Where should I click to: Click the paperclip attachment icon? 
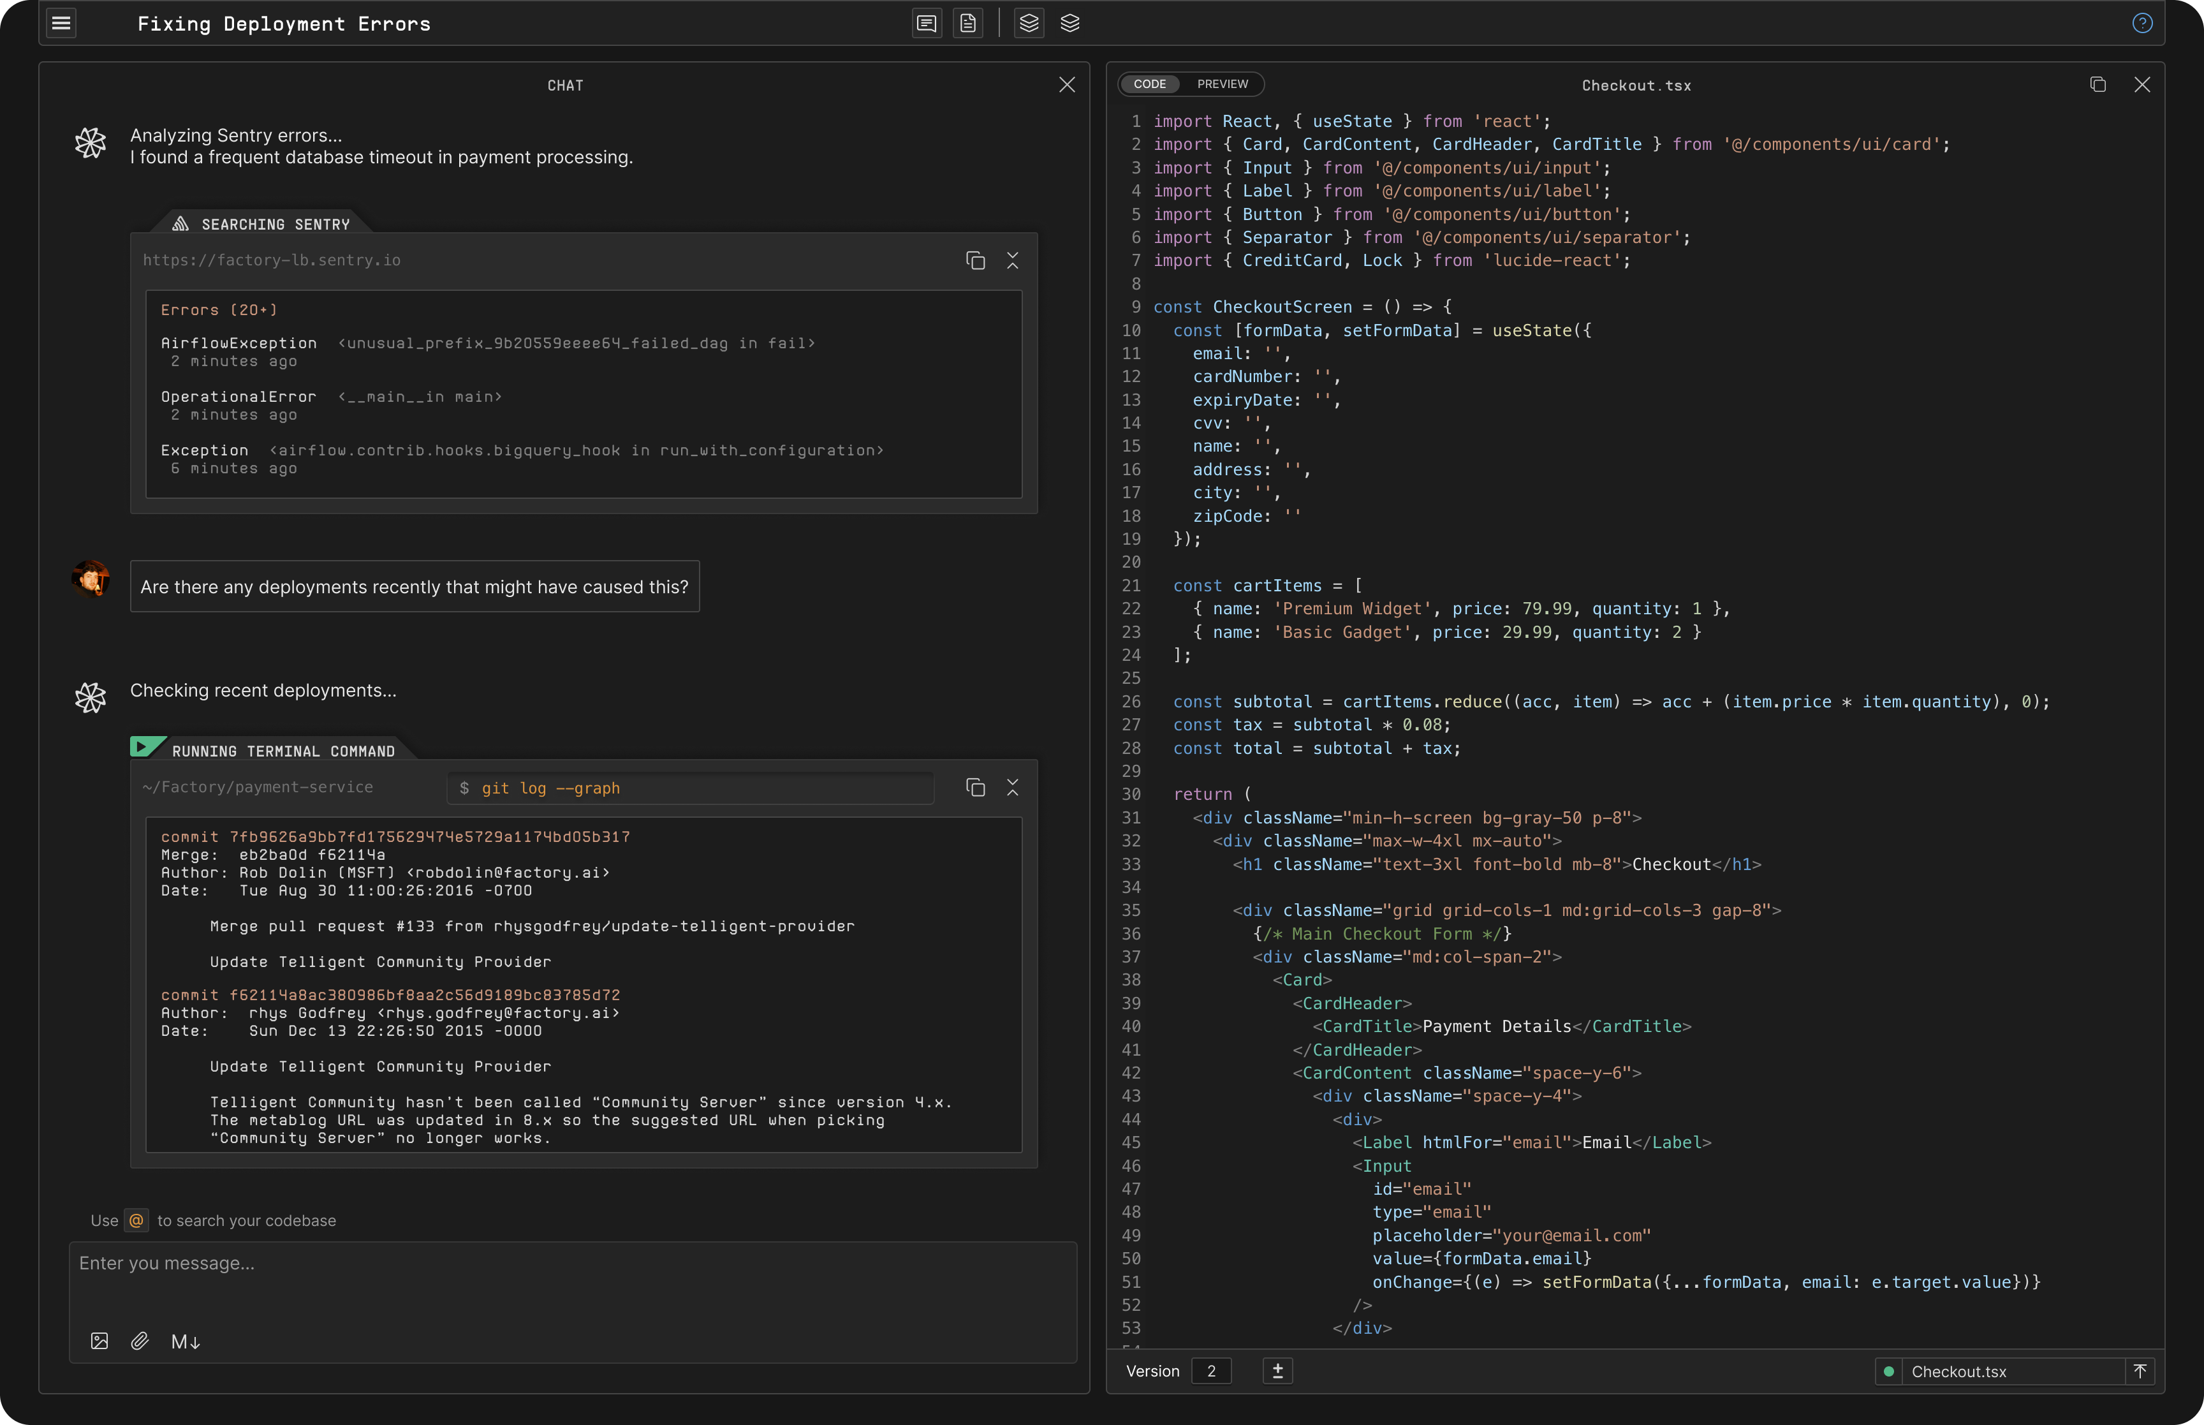140,1341
